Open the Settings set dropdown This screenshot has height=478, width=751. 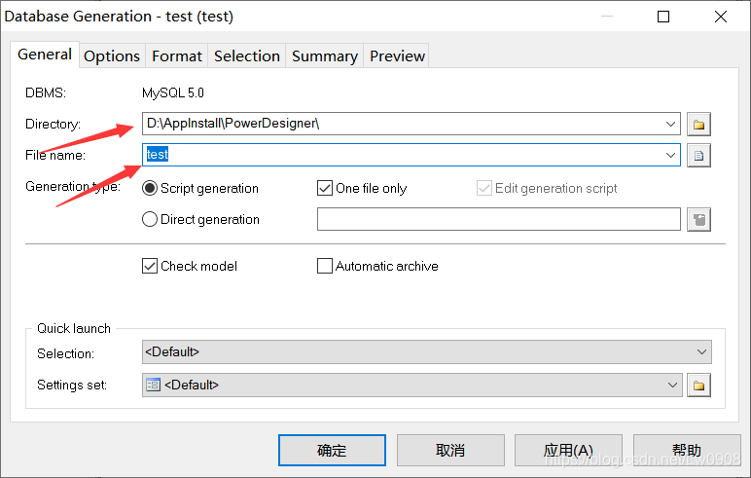[x=411, y=385]
